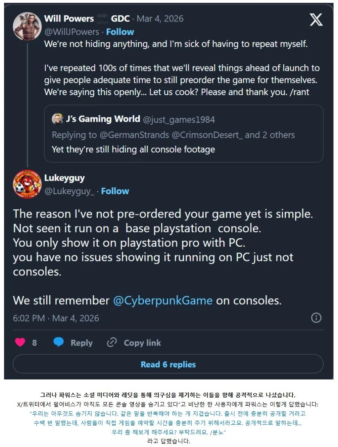Click the blue reply speech bubble icon
338x447 pixels.
[59, 343]
